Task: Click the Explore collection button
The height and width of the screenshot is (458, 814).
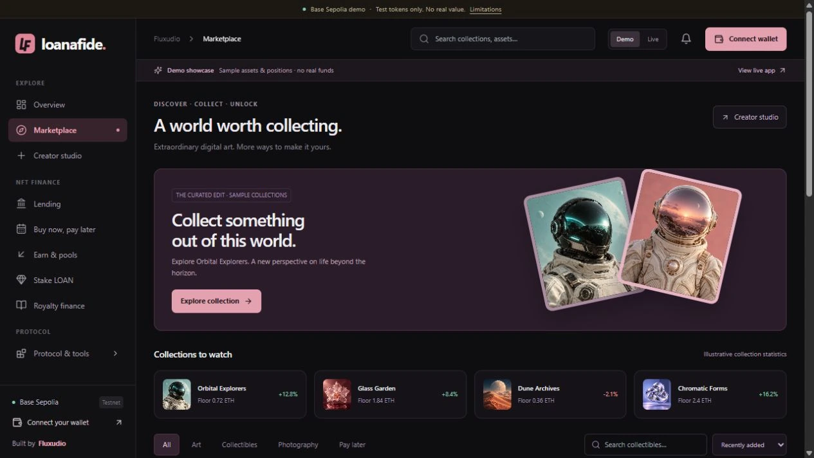Action: click(216, 301)
